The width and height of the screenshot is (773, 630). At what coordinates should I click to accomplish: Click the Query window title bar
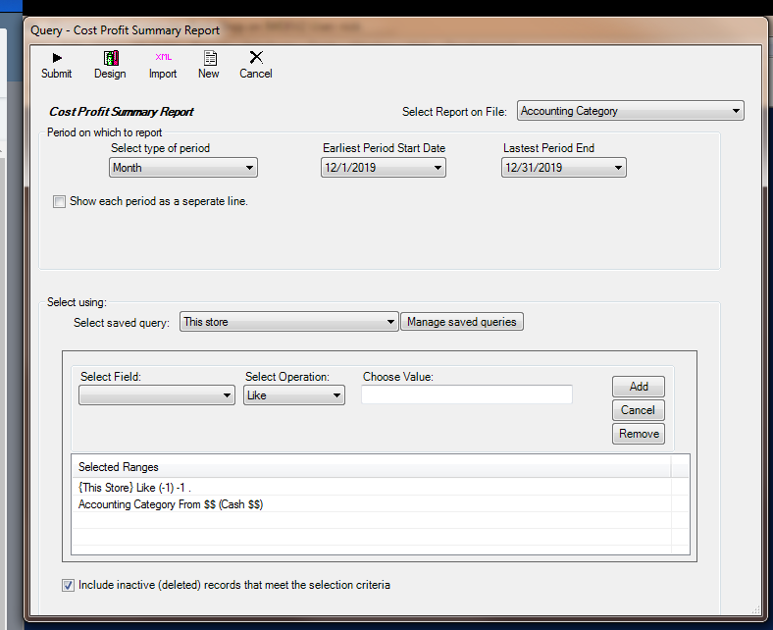(x=394, y=30)
